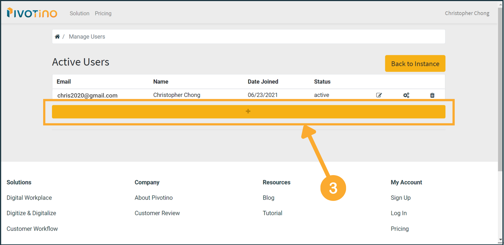Click the footer Sign Up link

(x=400, y=198)
